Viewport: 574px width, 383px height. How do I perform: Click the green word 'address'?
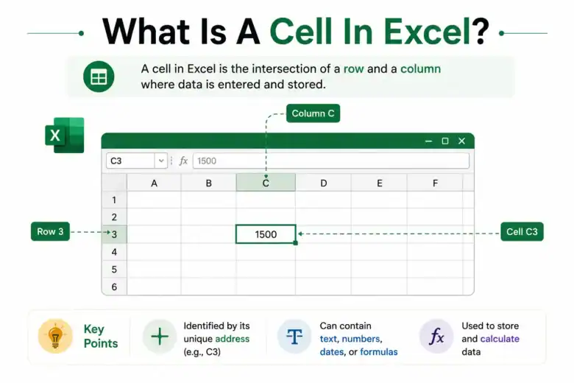click(x=233, y=339)
